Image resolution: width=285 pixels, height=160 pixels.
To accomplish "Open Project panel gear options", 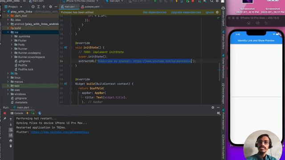I will 50,7.
